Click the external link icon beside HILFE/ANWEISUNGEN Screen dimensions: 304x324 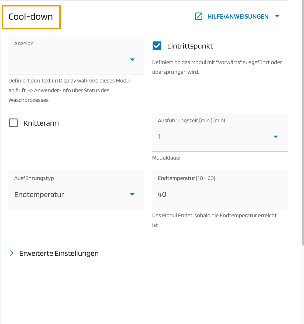199,16
